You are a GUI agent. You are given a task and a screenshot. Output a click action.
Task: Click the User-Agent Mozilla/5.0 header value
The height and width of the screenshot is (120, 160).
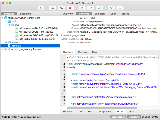pos(119,32)
